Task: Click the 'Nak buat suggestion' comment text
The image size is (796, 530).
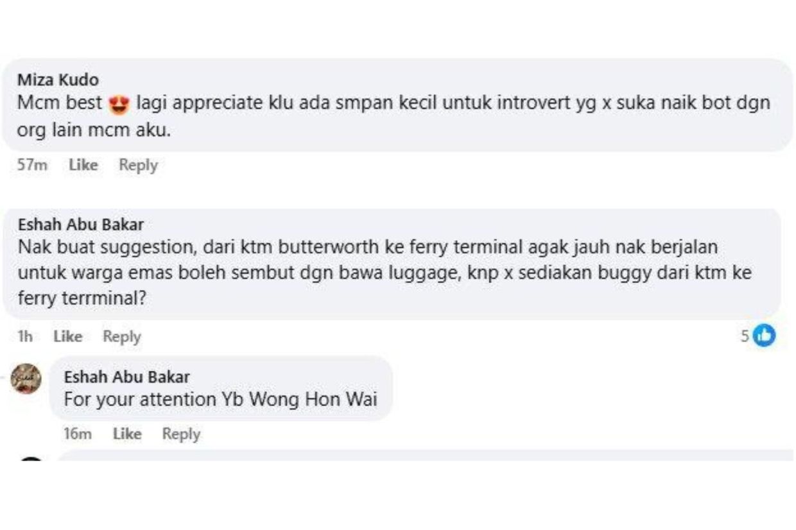Action: tap(384, 273)
